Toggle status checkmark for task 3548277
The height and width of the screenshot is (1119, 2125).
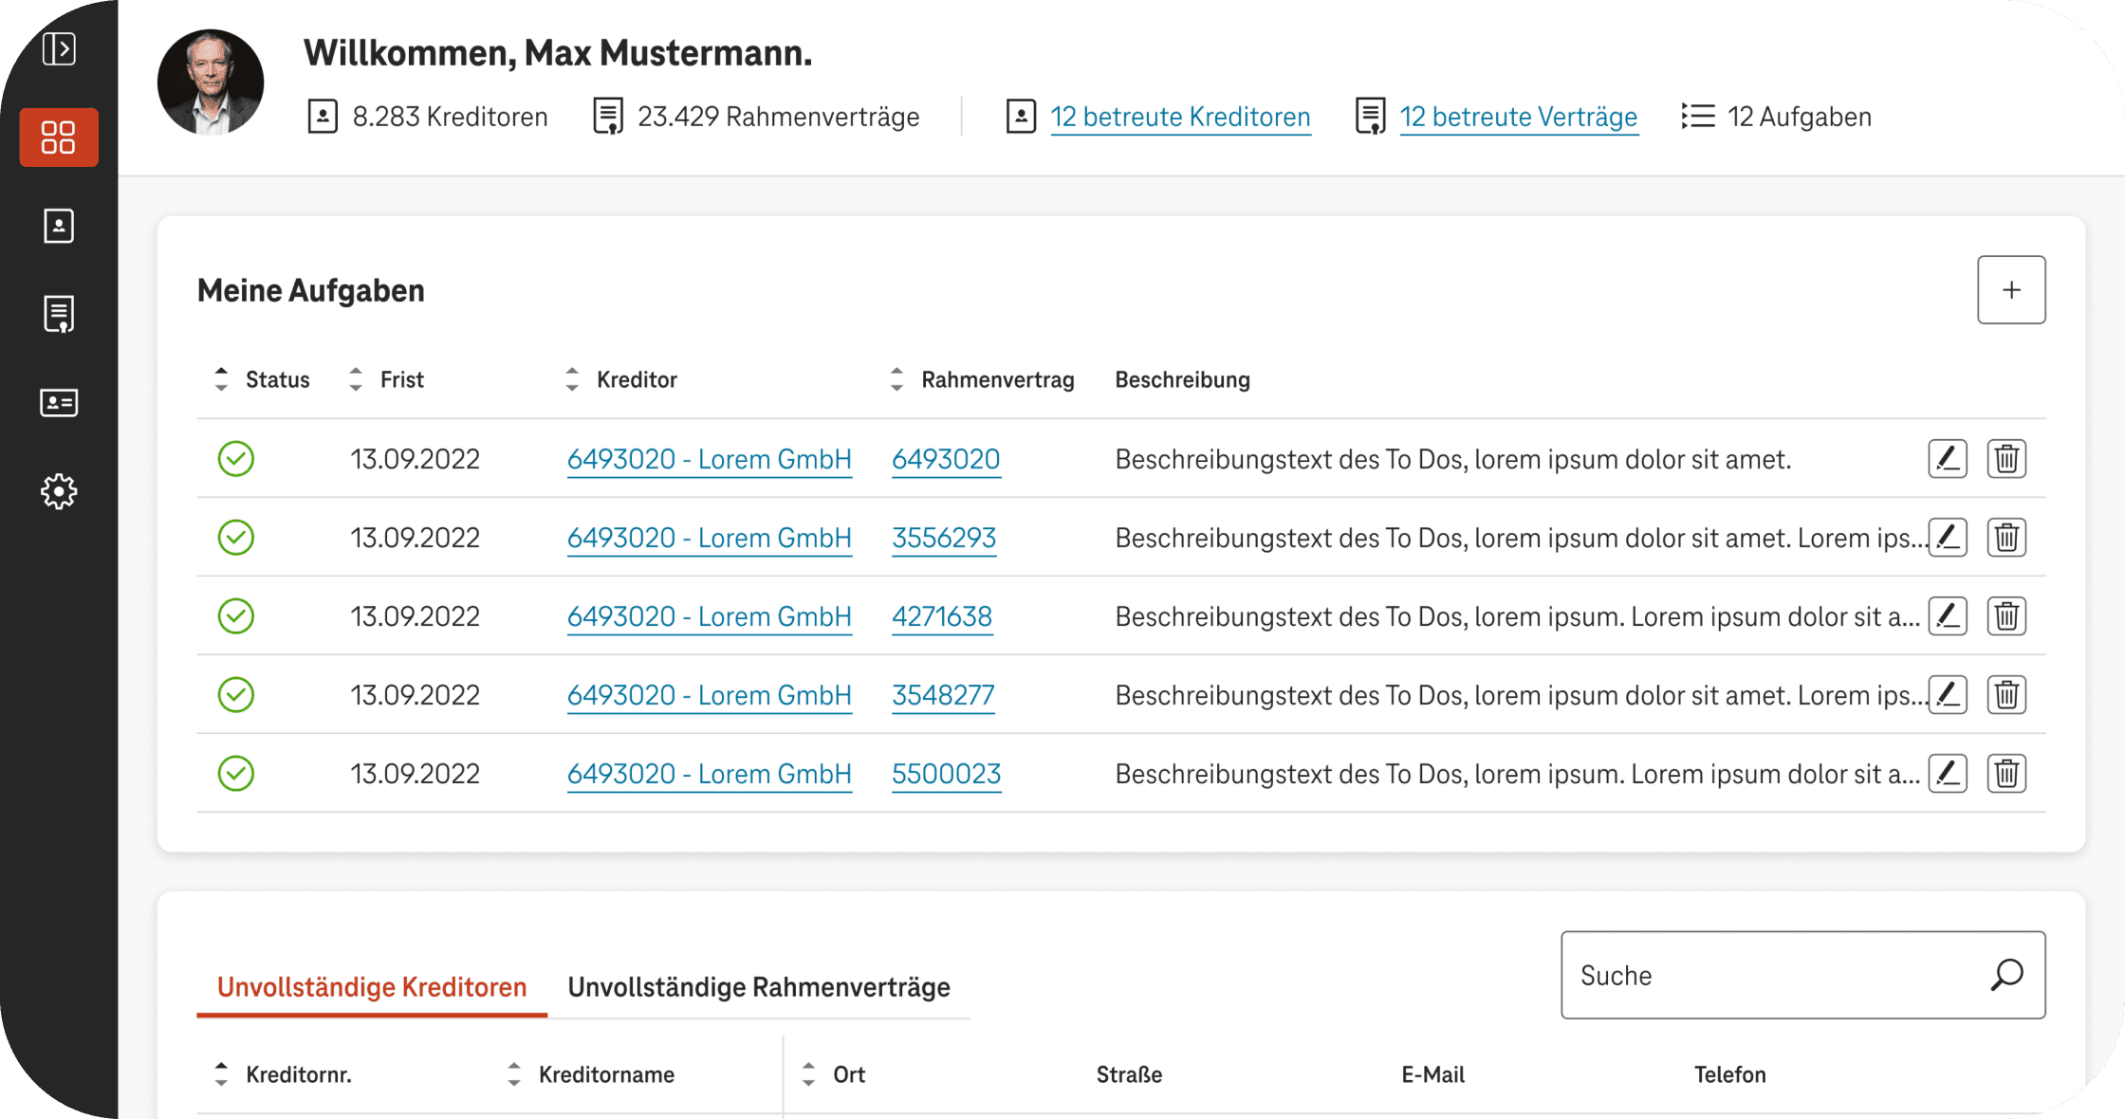click(236, 695)
